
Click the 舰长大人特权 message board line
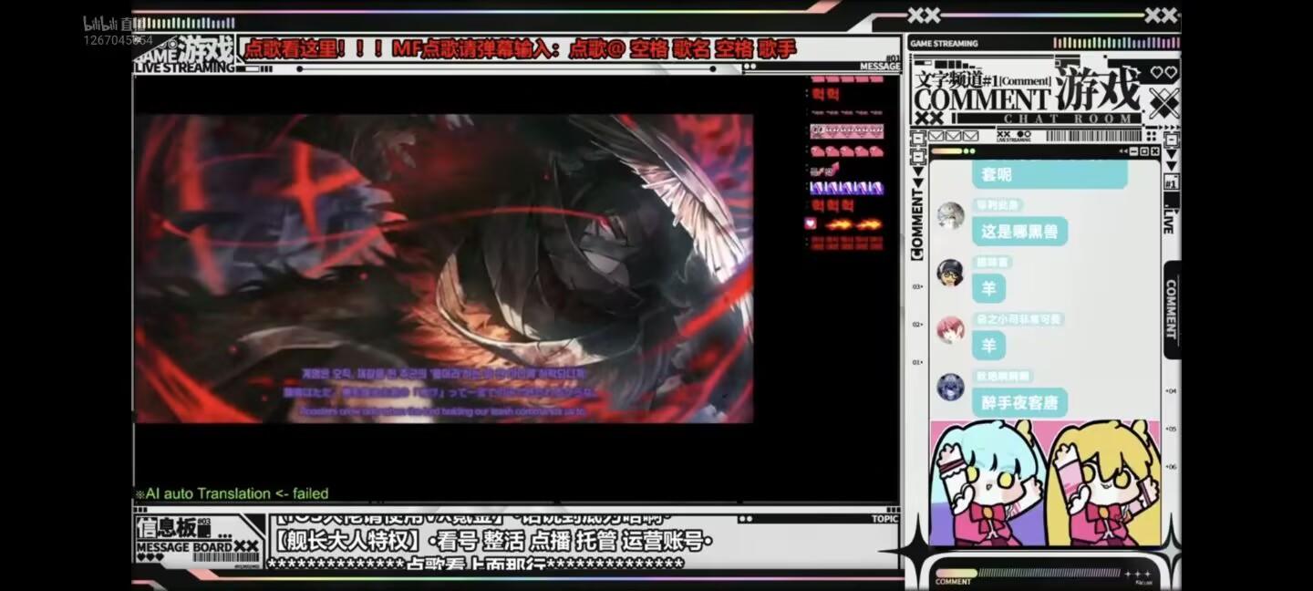(x=493, y=541)
